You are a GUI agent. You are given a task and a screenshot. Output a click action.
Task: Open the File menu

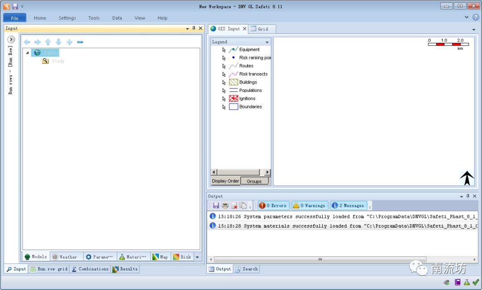pos(15,18)
